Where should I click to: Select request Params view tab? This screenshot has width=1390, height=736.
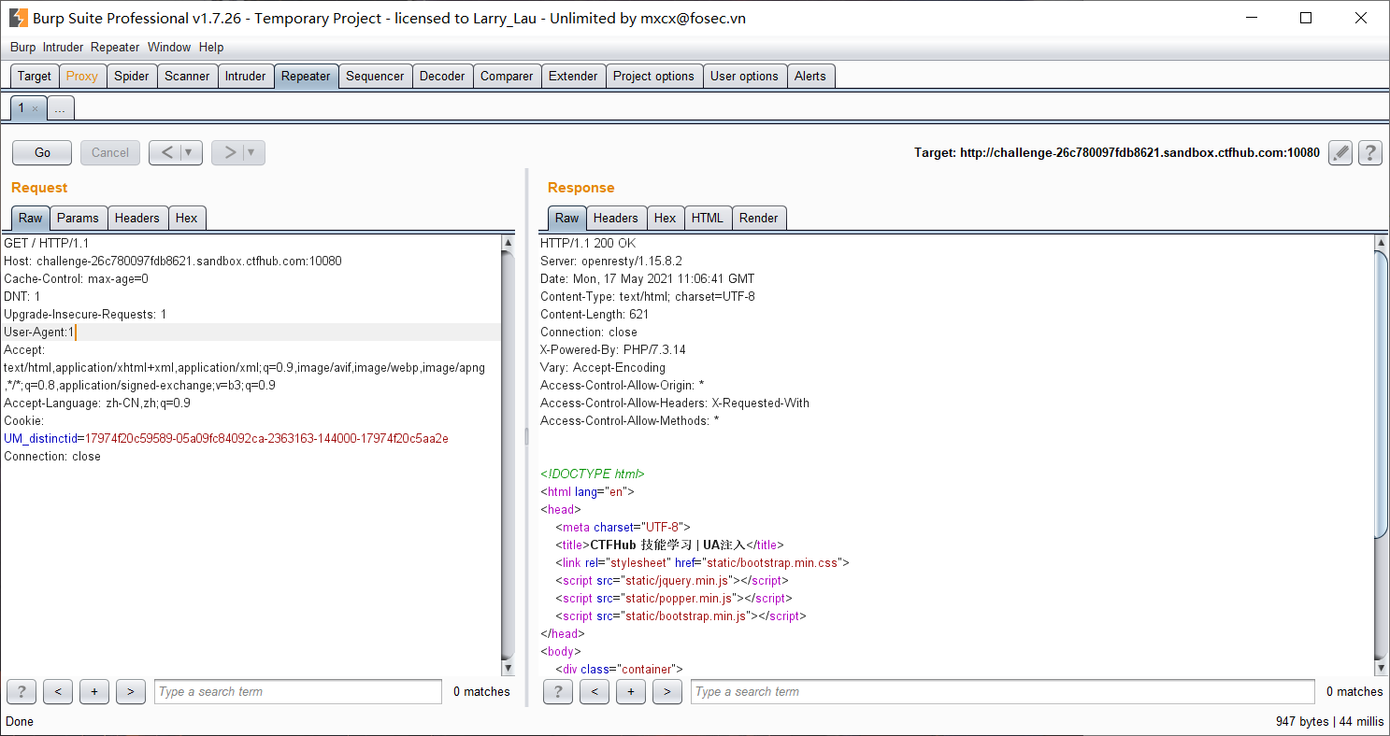[x=78, y=218]
